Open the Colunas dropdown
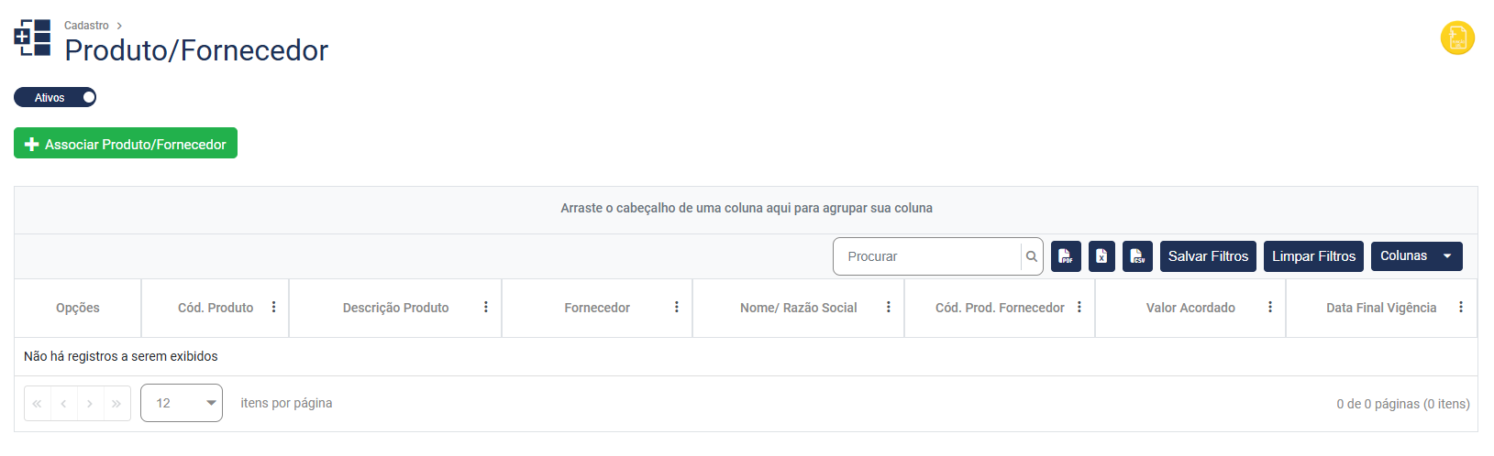 (1416, 256)
